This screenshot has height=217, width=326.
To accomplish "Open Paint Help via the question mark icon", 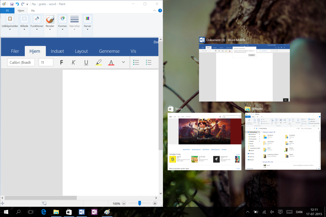I will (160, 10).
